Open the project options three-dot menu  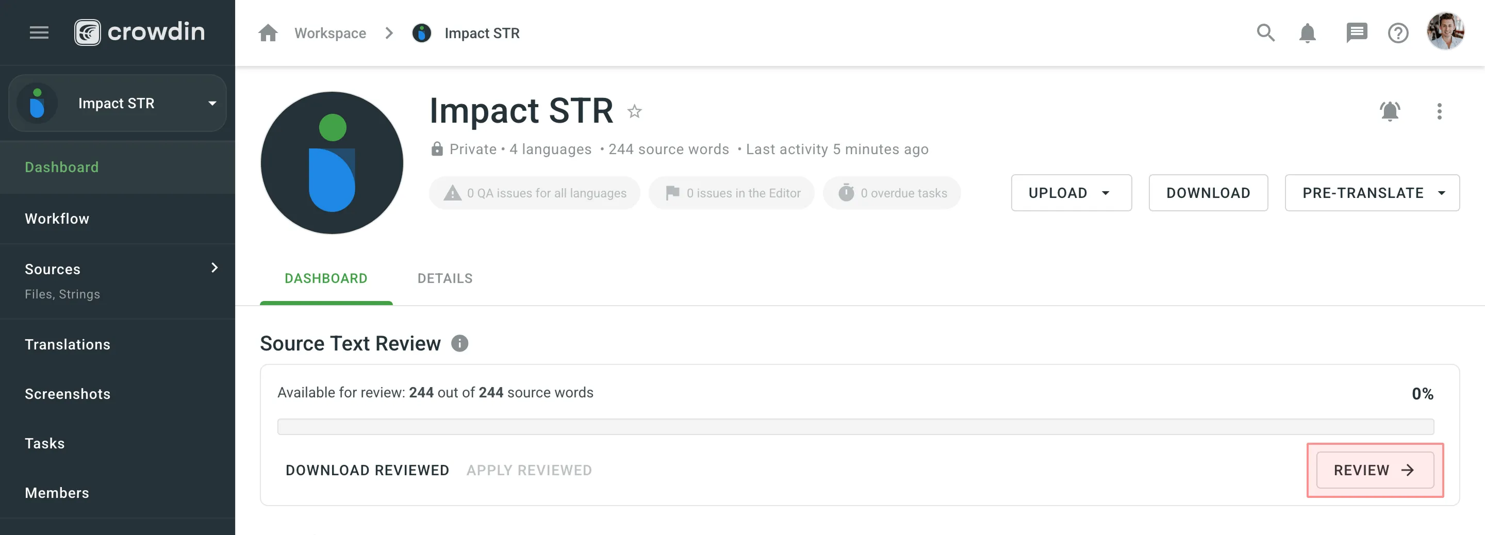coord(1440,112)
